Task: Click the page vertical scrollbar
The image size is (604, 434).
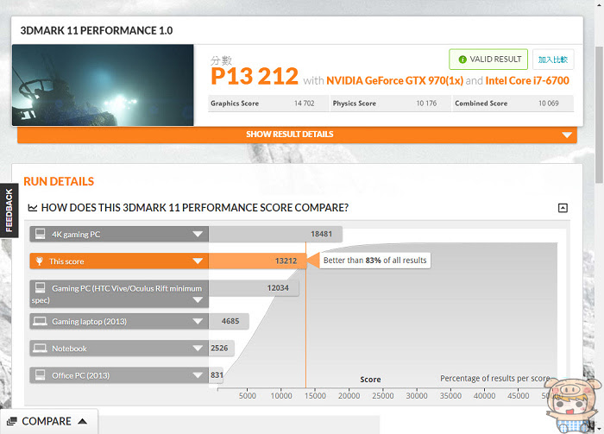Action: (600, 115)
